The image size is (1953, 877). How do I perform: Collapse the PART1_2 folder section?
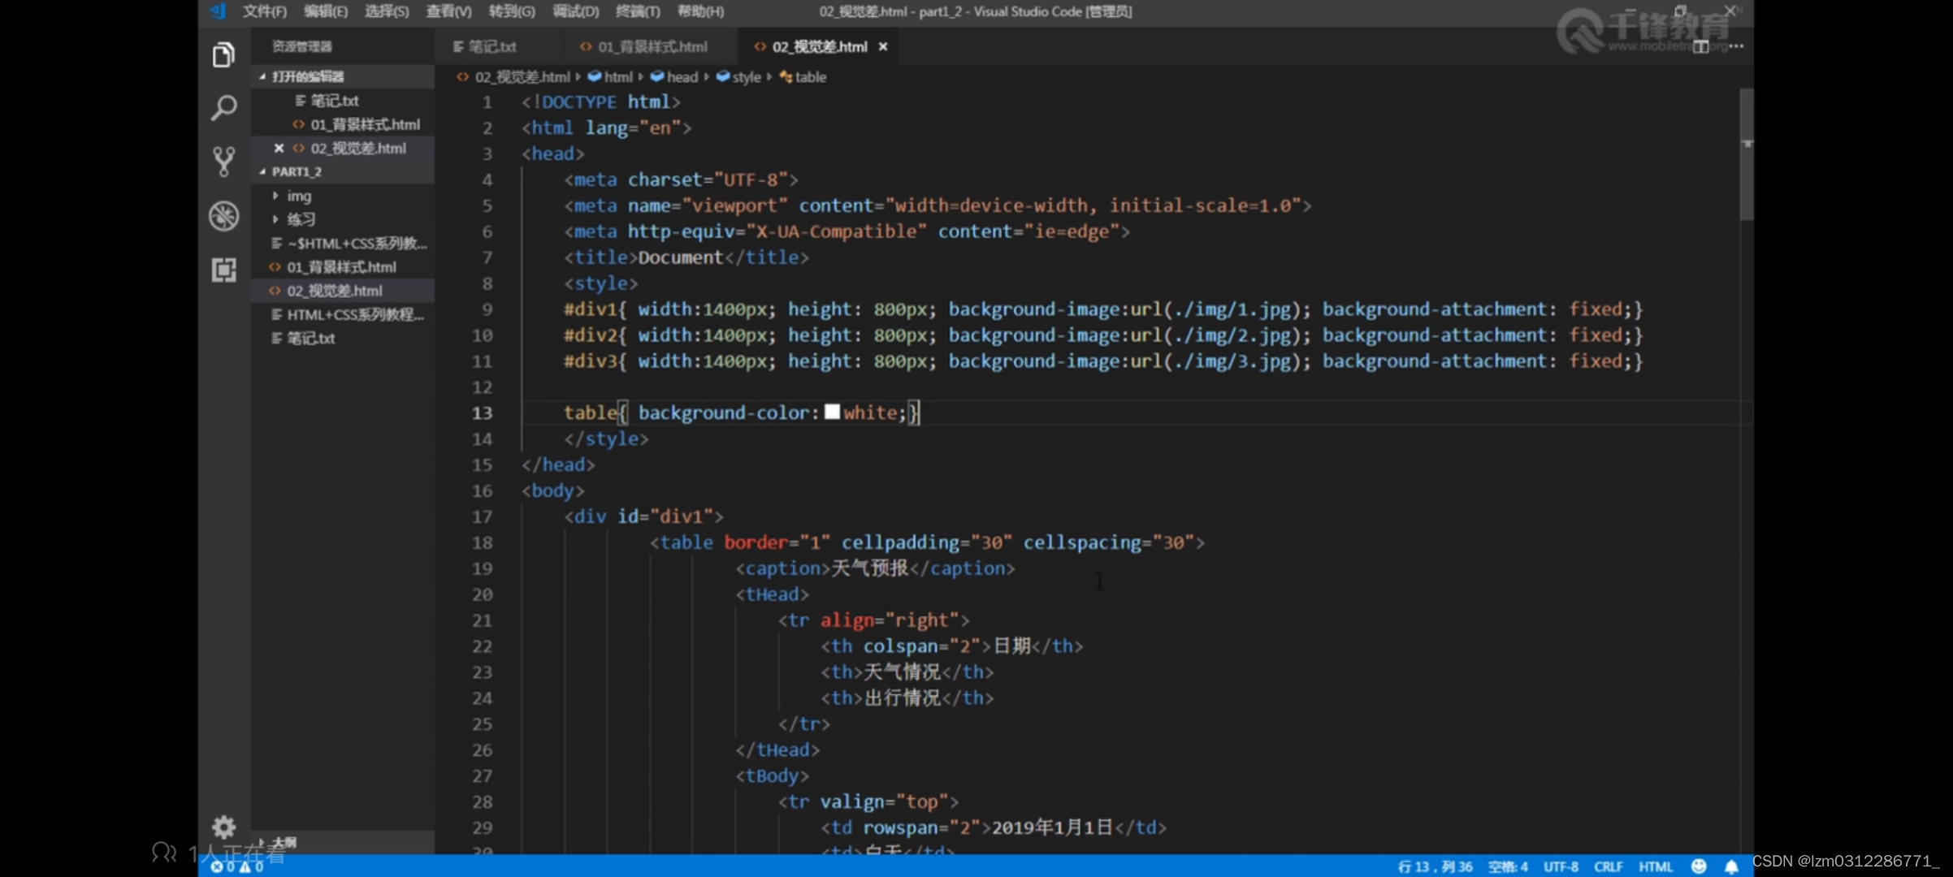coord(341,171)
